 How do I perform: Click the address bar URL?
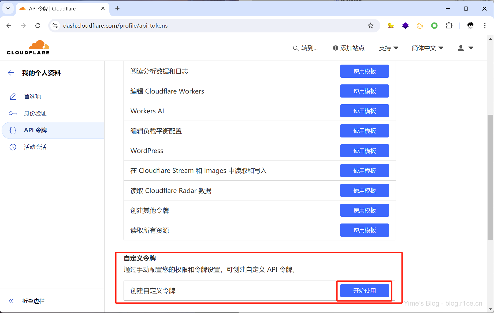coord(115,26)
